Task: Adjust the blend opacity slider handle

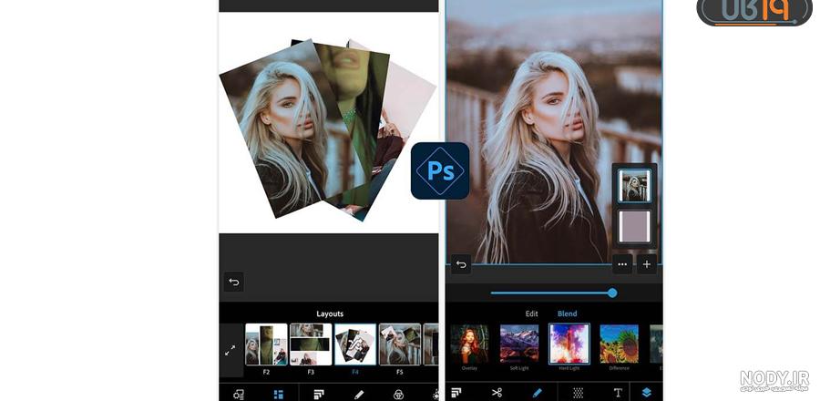Action: point(612,293)
